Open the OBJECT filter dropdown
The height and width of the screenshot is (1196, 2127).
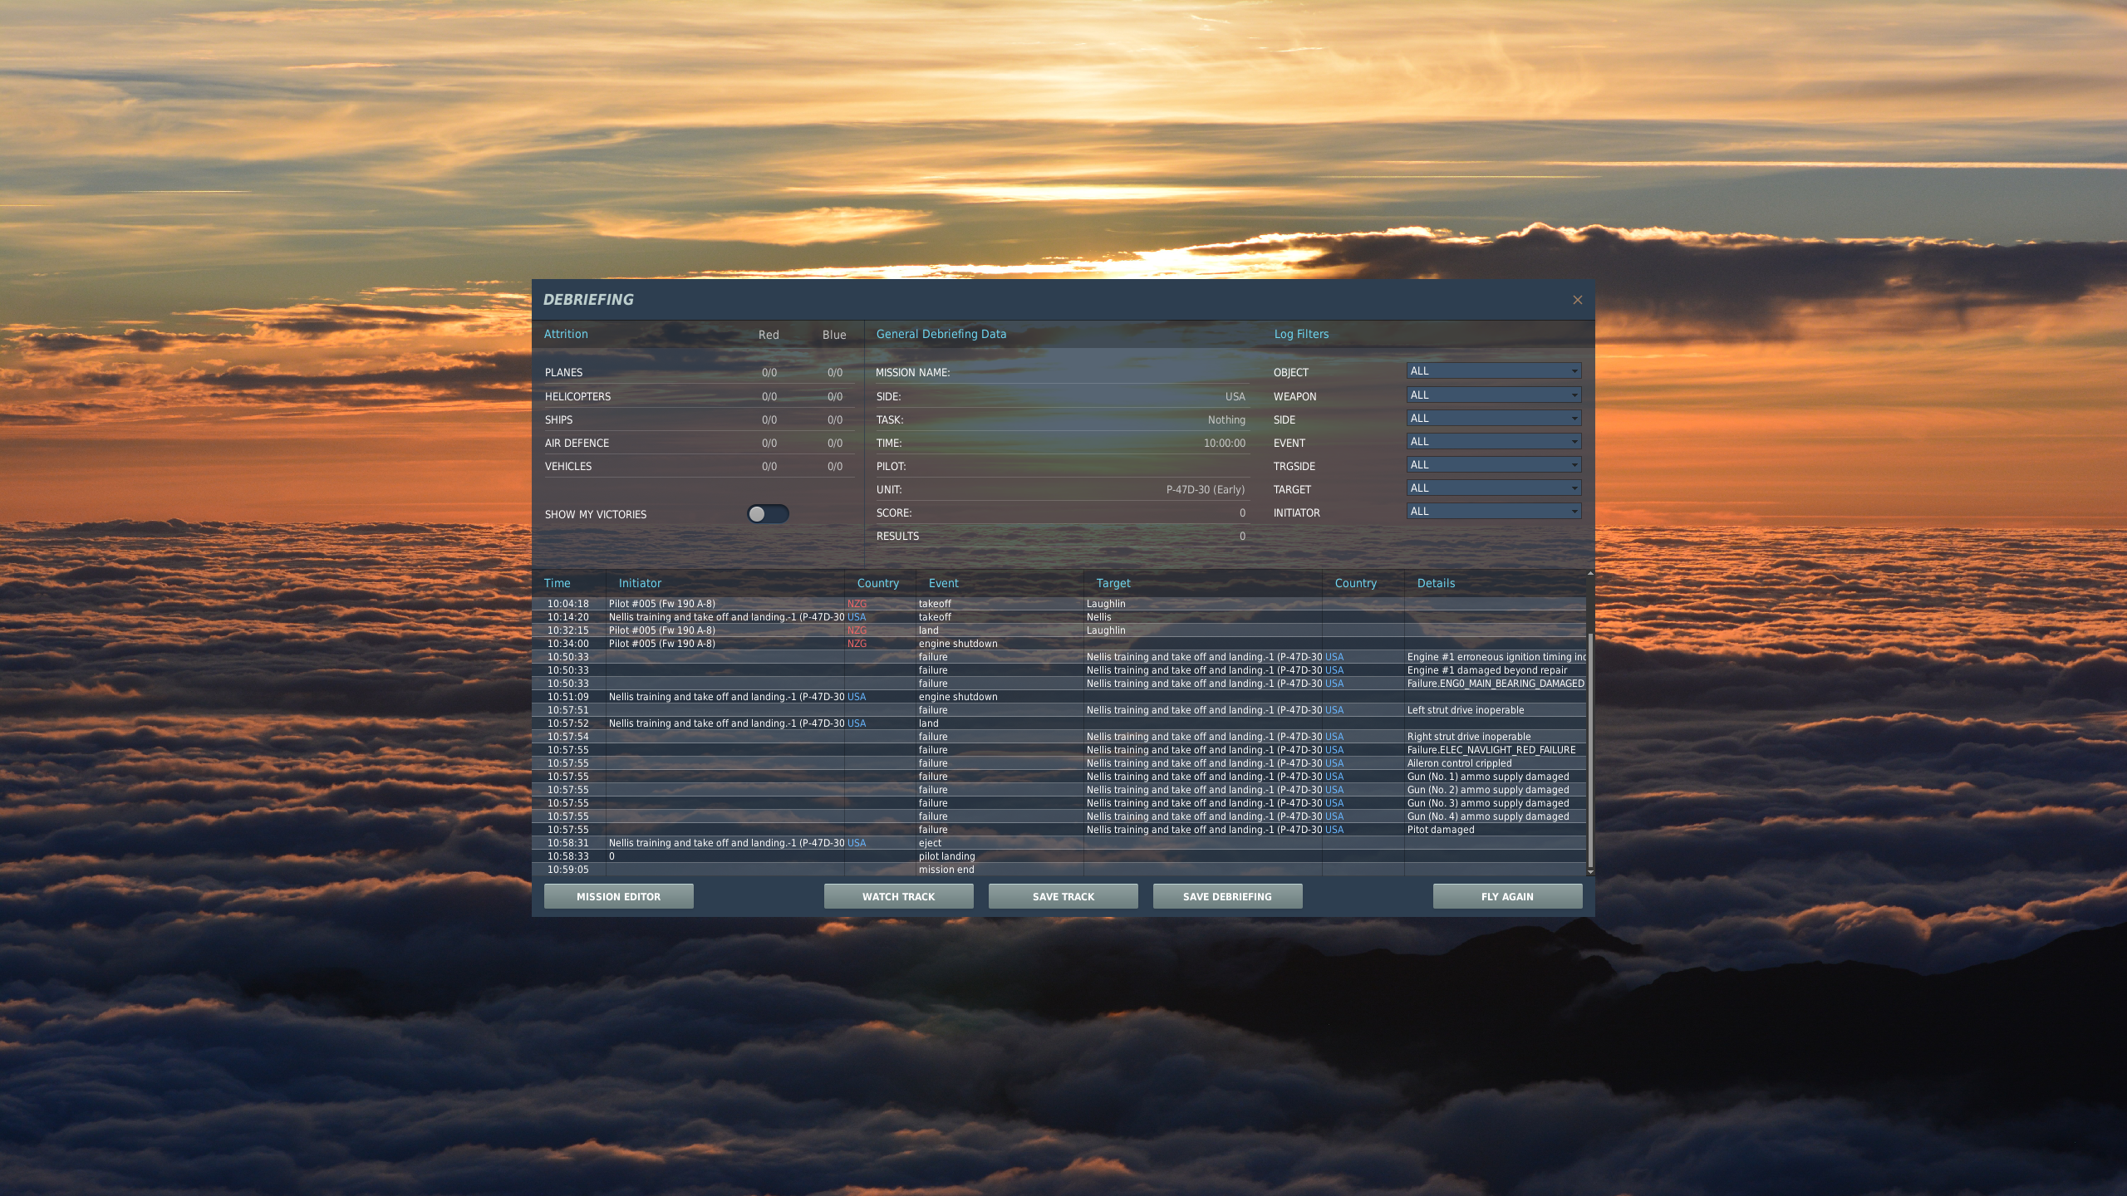tap(1493, 371)
